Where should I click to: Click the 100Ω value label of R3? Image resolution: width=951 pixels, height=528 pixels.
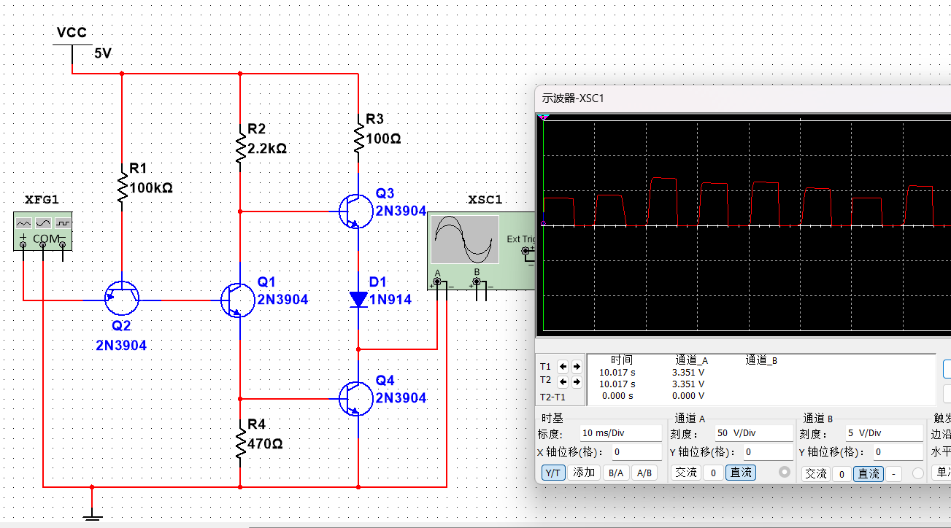pos(383,139)
